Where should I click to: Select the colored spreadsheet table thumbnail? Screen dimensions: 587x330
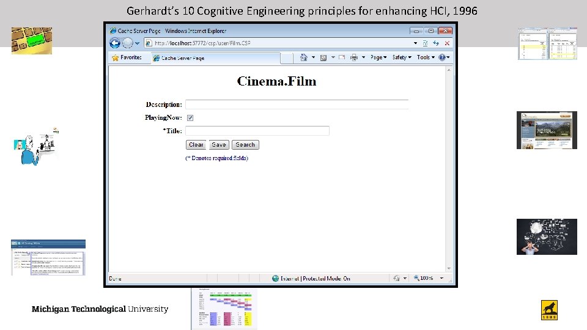tap(224, 309)
